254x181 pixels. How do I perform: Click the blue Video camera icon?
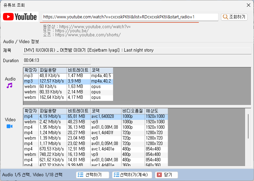pos(10,126)
